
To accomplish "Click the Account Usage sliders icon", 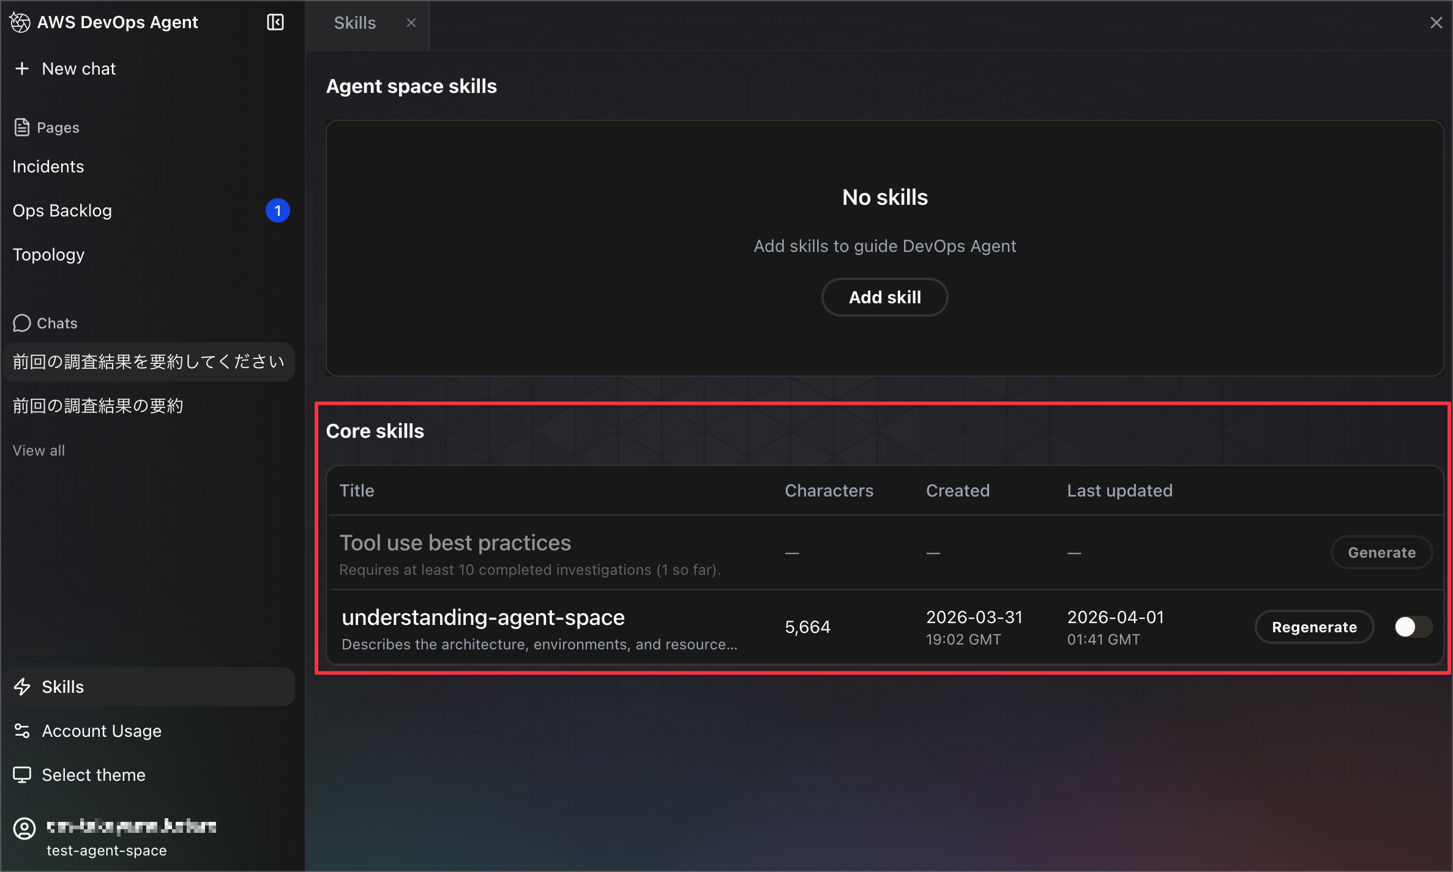I will click(22, 731).
